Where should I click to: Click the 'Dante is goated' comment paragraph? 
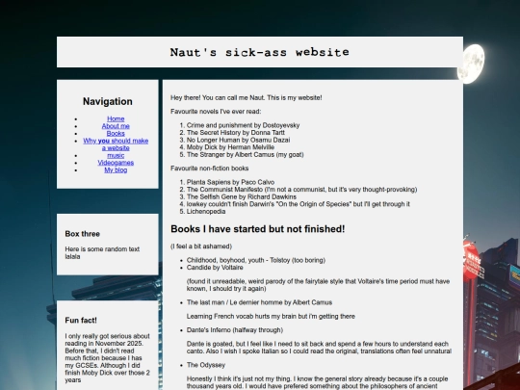[x=319, y=348]
